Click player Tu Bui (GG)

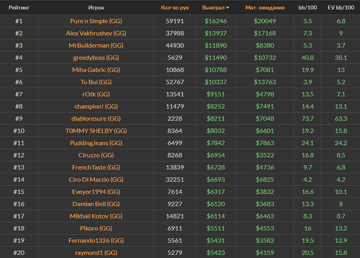tap(96, 82)
